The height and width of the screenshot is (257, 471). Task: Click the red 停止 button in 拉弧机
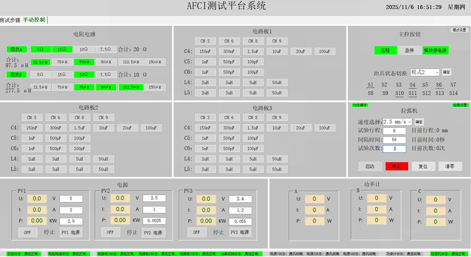click(396, 166)
